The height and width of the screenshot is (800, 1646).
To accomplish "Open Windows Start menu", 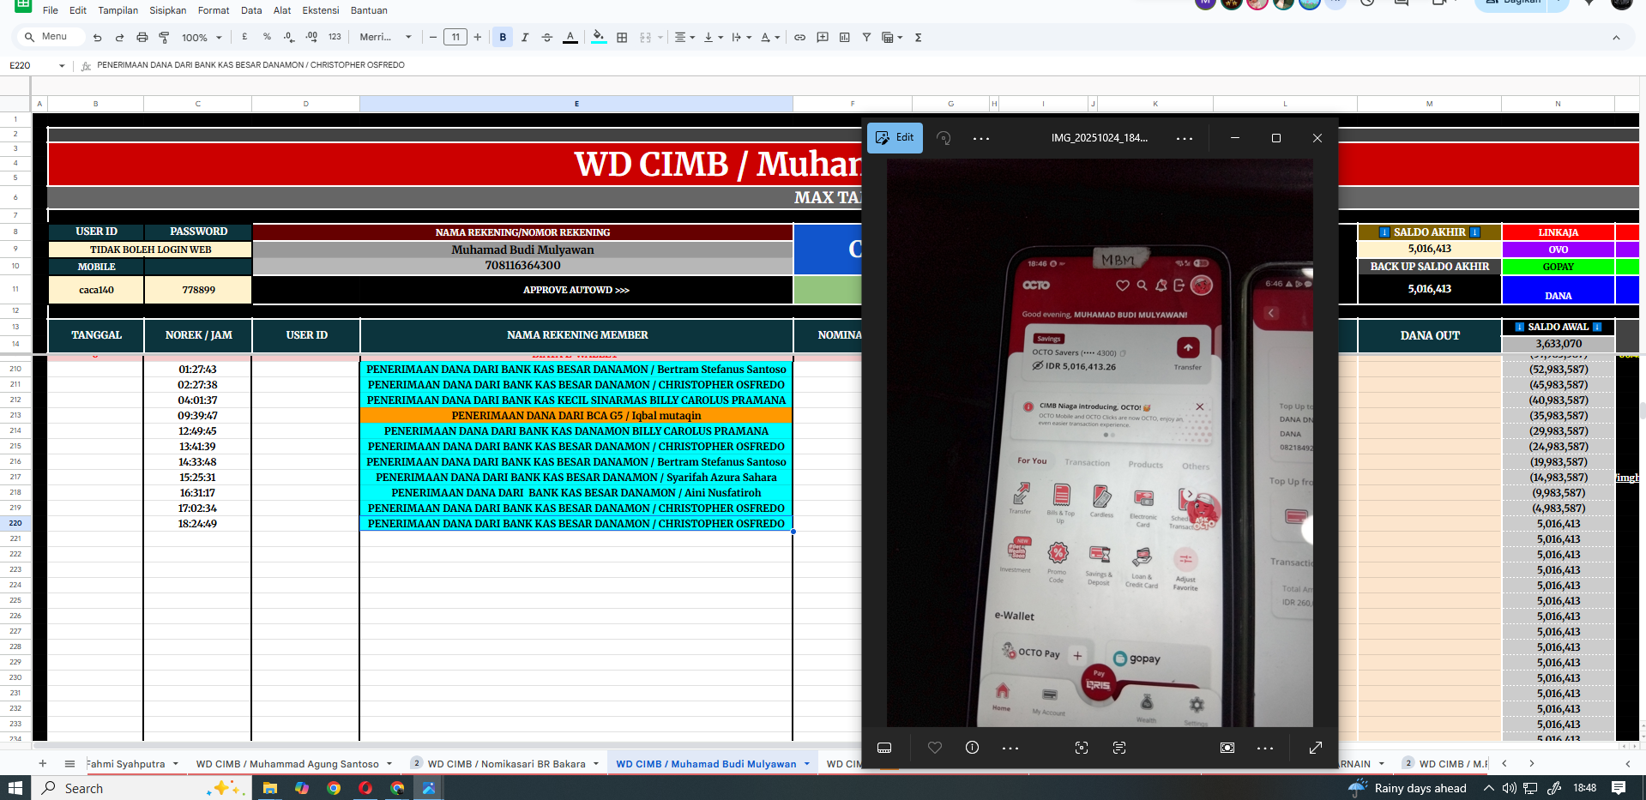I will point(15,788).
